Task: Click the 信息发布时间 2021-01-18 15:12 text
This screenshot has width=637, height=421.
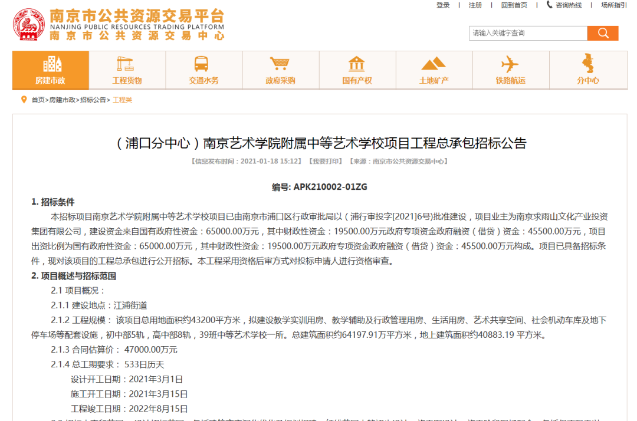Action: click(247, 161)
